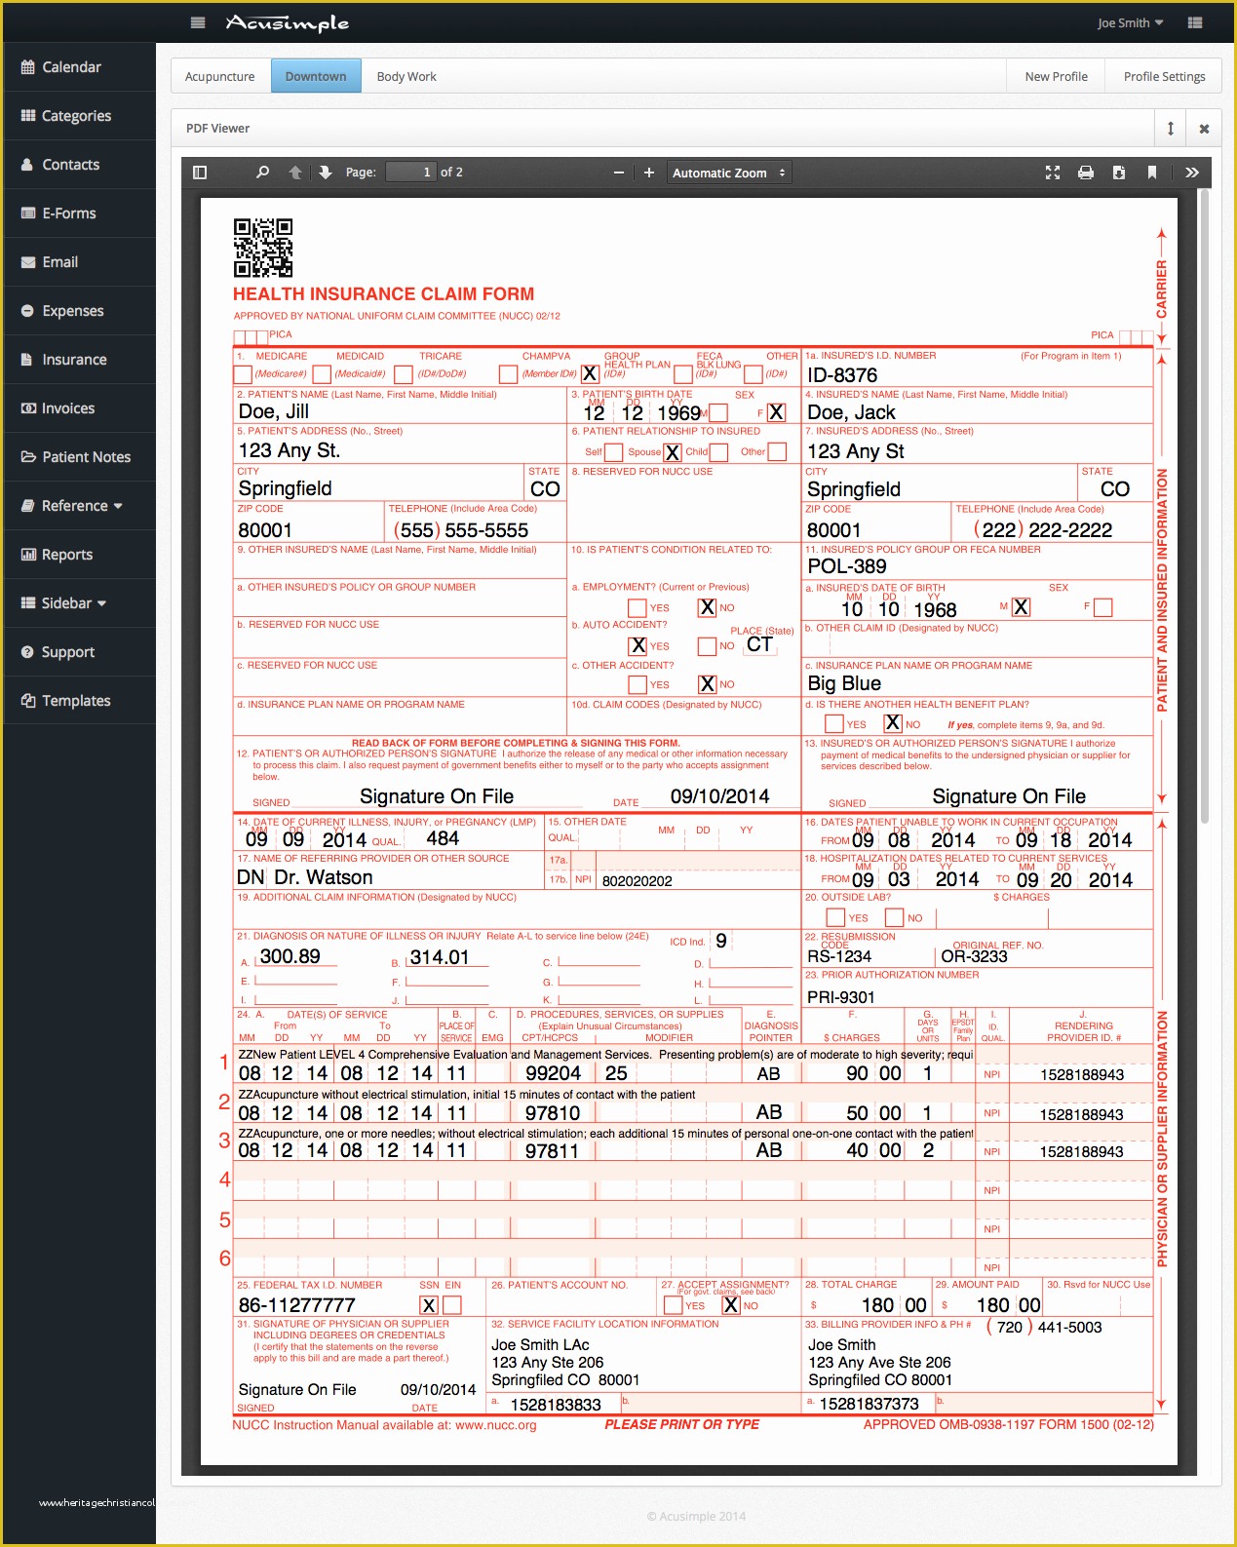Zoom out with the minus icon

click(618, 173)
